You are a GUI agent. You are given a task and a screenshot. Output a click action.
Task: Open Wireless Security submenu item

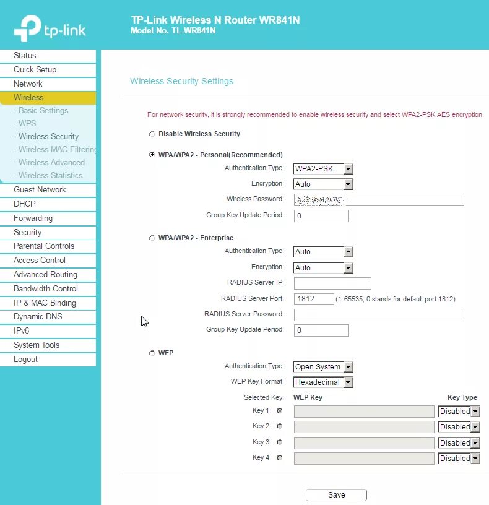point(48,137)
